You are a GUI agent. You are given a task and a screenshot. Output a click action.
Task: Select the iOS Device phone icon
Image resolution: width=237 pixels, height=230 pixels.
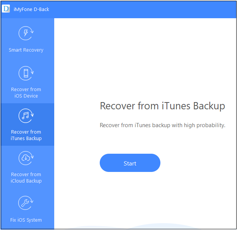[x=26, y=73]
